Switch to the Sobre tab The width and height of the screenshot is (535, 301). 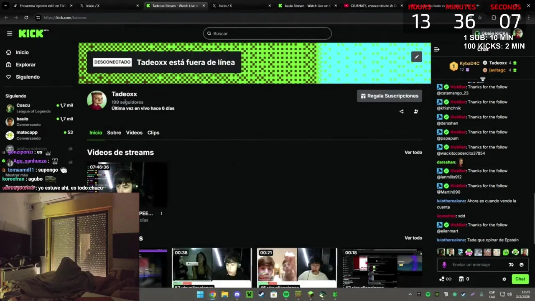pos(114,133)
